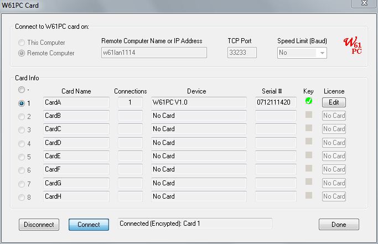Open the Speed Limit (Baud) dropdown
378x244 pixels.
pos(302,53)
